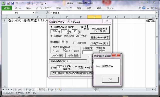Switch to the Sheet3 worksheet tab

(x=52, y=90)
